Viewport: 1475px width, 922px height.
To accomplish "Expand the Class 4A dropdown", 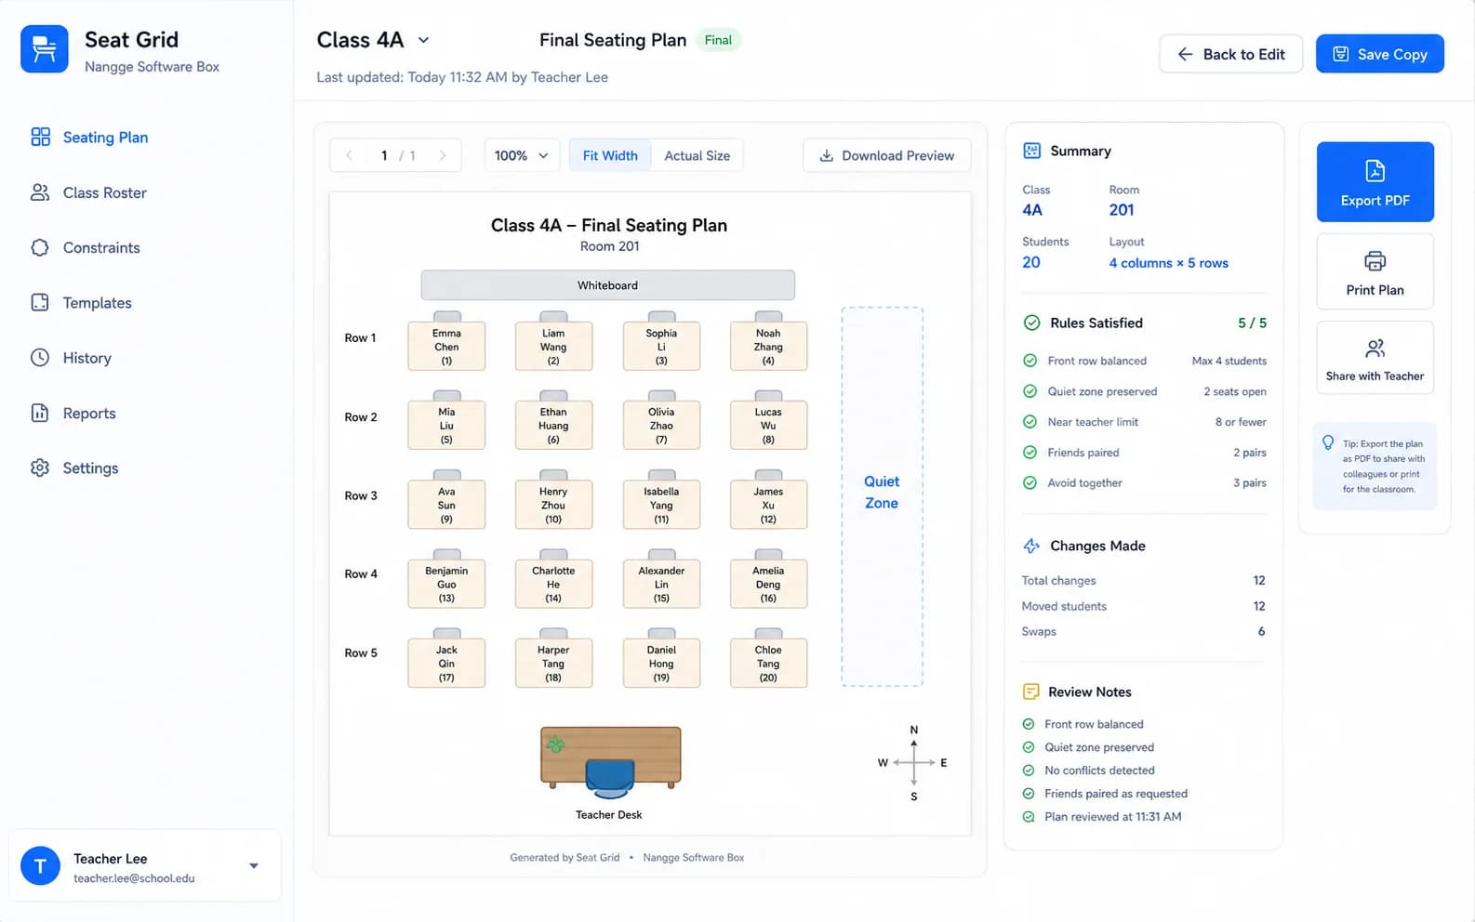I will pyautogui.click(x=423, y=40).
